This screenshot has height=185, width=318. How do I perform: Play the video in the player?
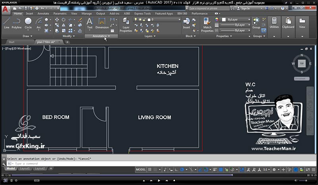tap(159, 180)
